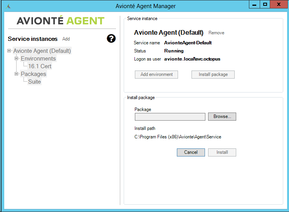289x212 pixels.
Task: Select the 16.1 Cert environment
Action: pos(40,66)
